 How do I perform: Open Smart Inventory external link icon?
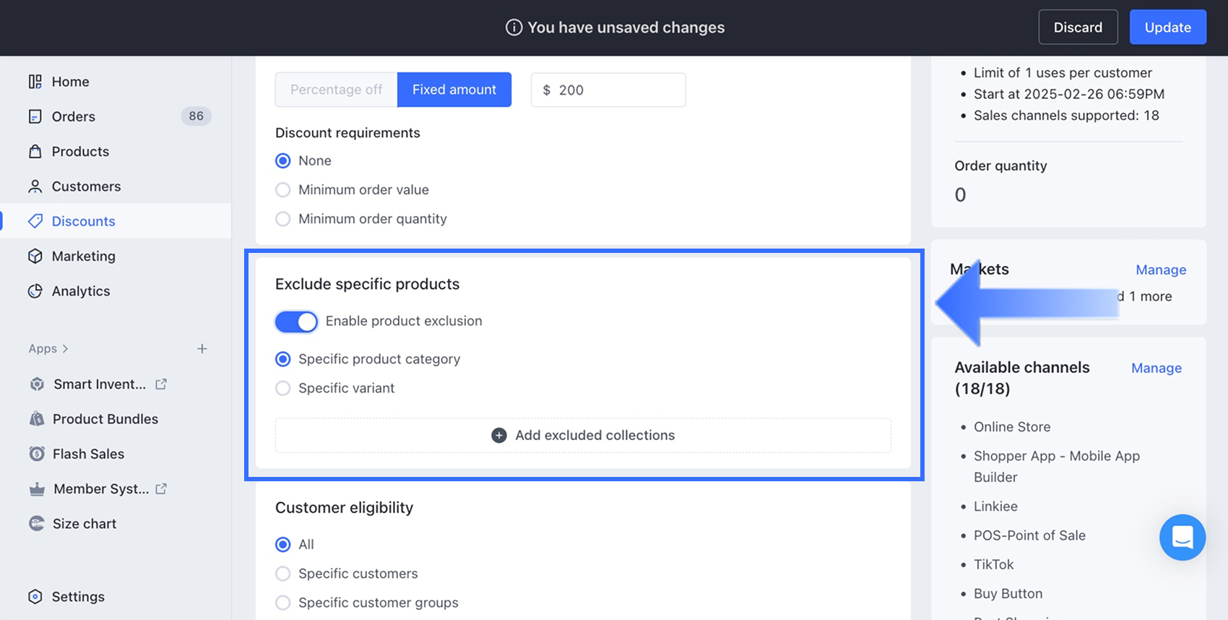coord(161,384)
